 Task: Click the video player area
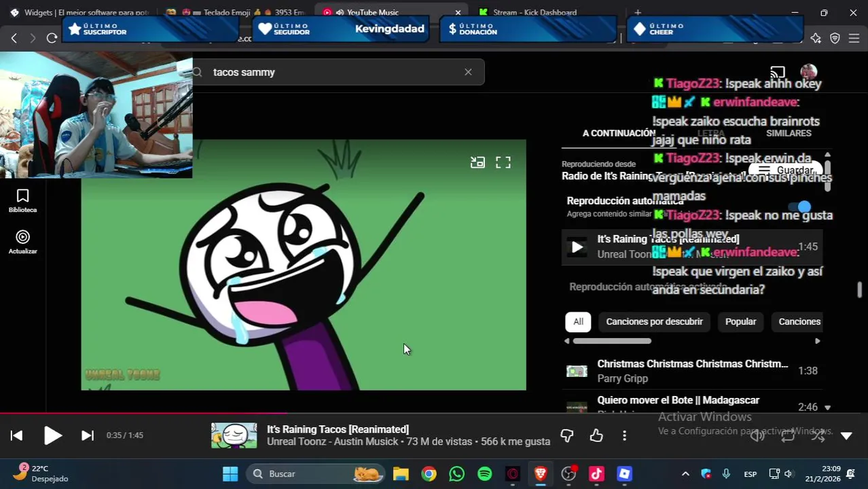(304, 265)
